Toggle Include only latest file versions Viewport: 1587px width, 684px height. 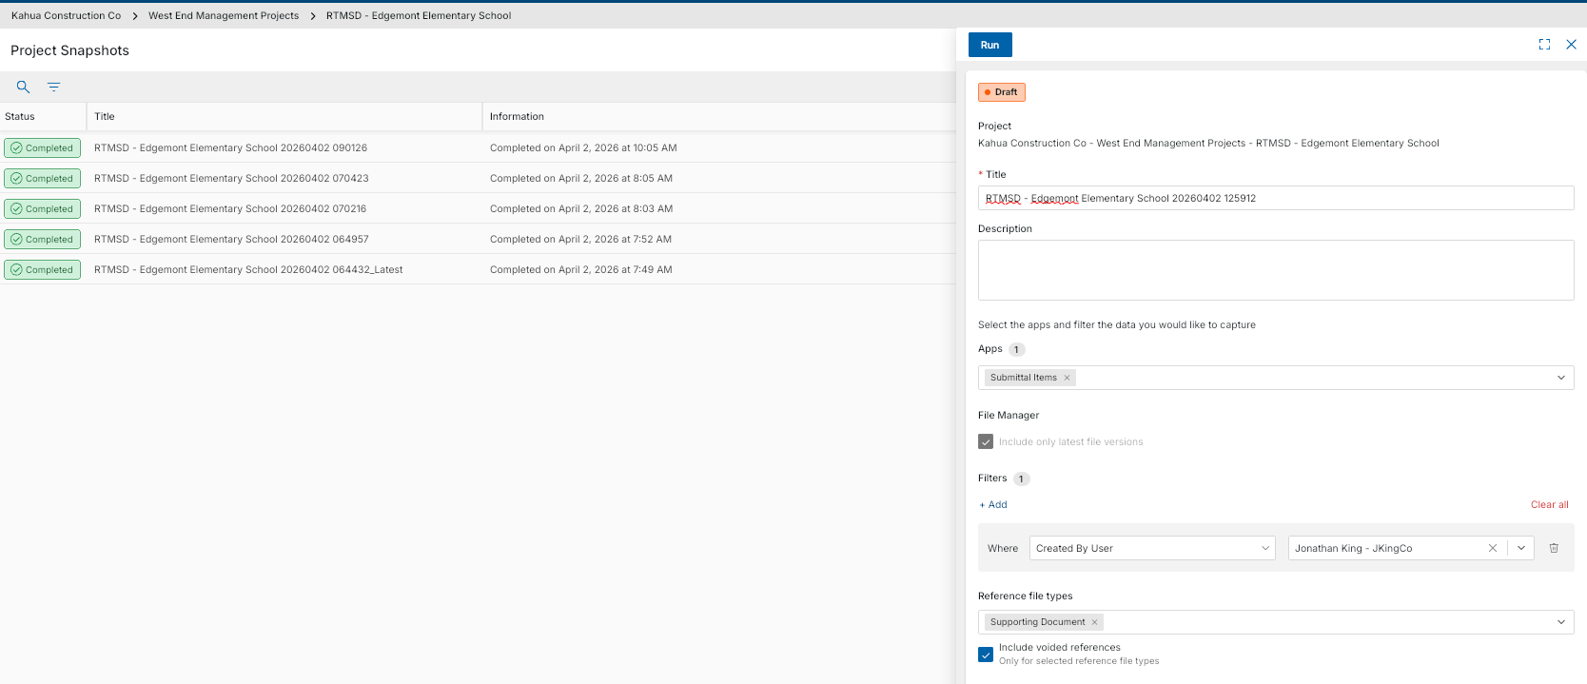(986, 441)
